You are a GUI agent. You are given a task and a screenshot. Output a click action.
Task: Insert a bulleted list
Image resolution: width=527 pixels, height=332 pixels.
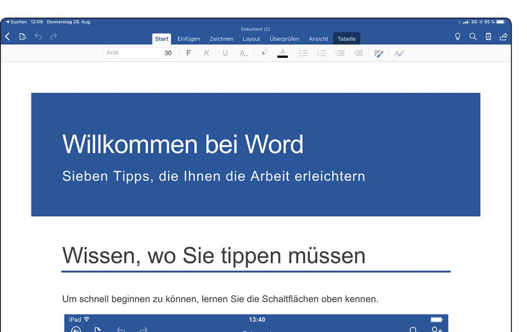pos(304,53)
